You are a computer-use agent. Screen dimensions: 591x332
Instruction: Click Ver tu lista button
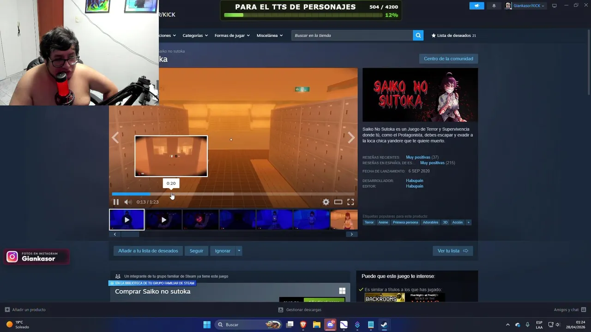pos(452,251)
